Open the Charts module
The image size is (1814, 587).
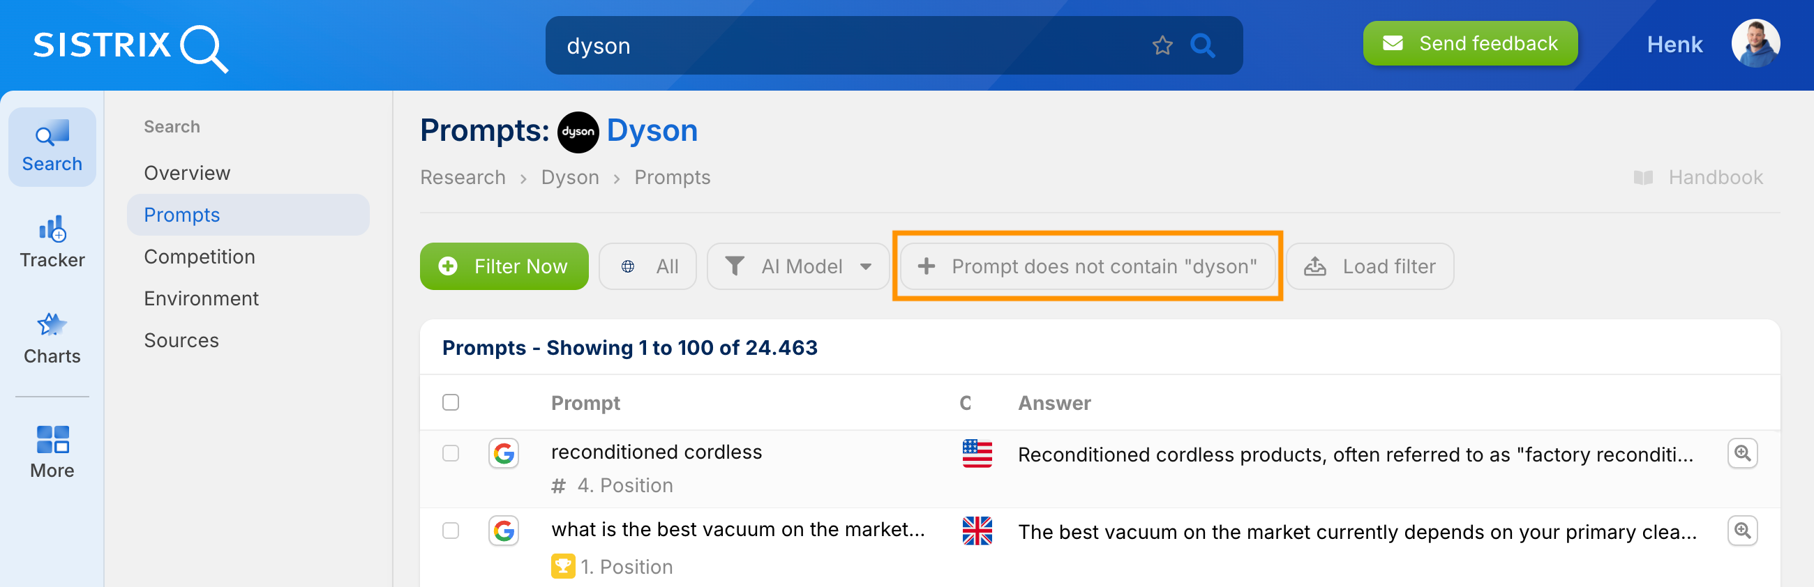click(x=52, y=340)
